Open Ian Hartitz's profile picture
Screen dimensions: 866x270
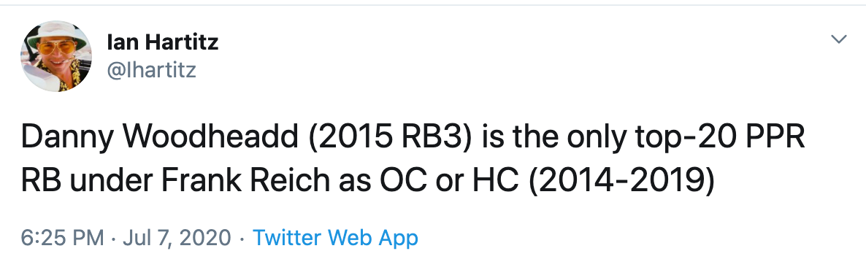(56, 56)
